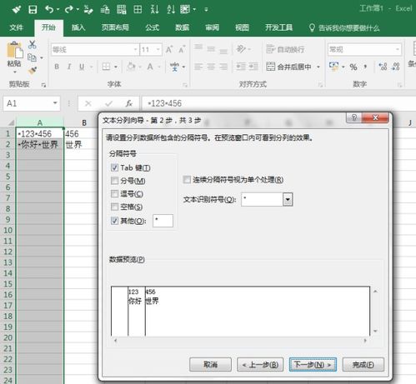
Task: Click the Borders icon in font group
Action: pos(106,67)
